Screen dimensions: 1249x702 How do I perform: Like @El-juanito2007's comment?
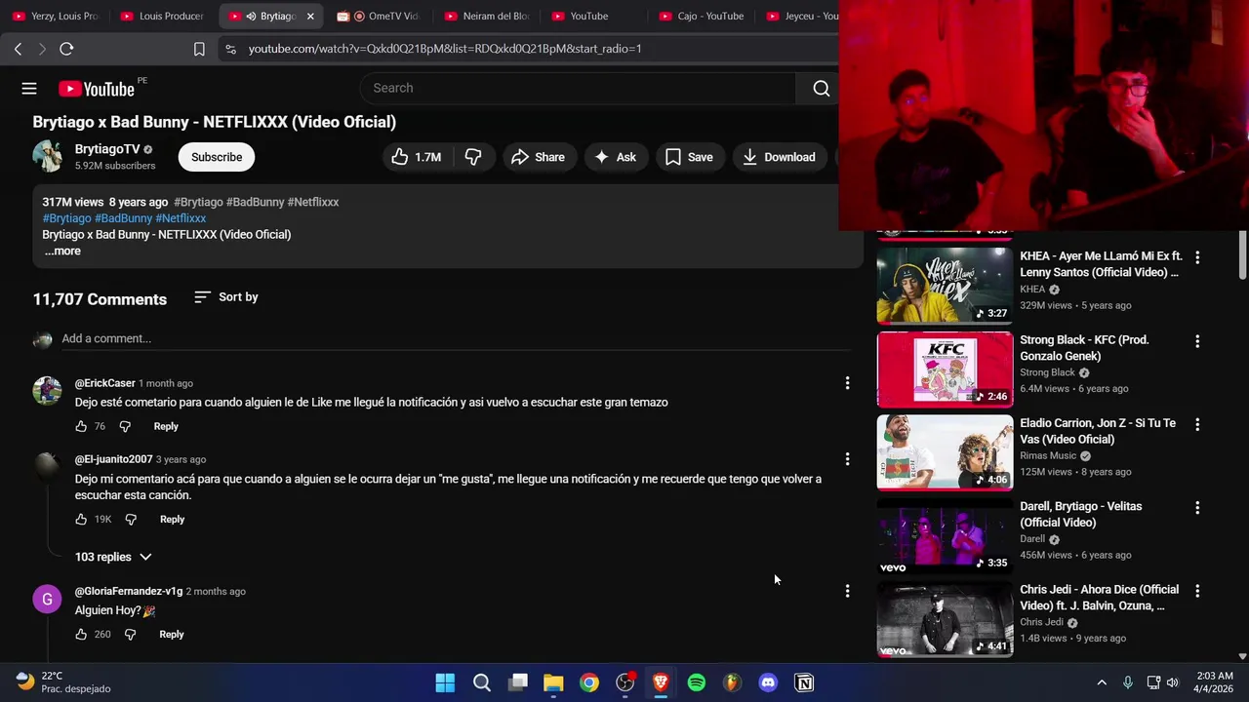tap(81, 520)
